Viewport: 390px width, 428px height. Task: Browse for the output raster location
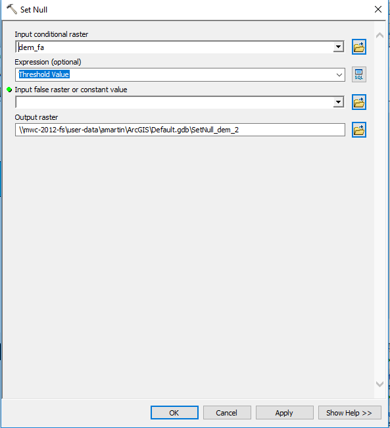coord(359,130)
